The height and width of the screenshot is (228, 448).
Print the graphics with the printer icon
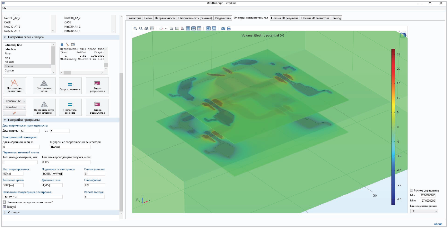[x=229, y=28]
